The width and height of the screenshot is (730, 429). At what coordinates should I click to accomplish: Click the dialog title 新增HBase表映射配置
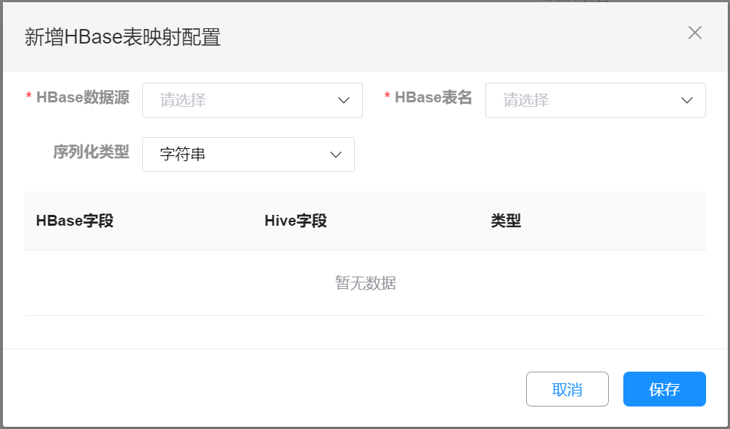[x=123, y=37]
